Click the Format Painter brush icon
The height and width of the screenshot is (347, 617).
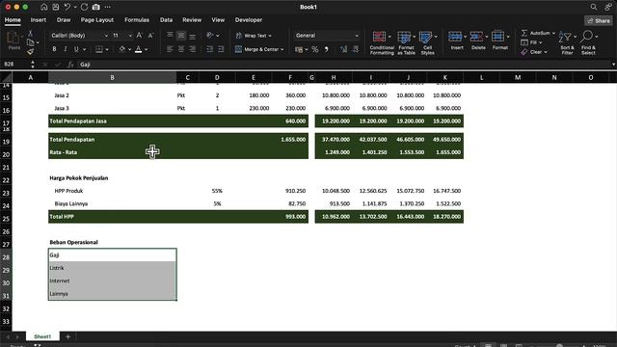30,51
